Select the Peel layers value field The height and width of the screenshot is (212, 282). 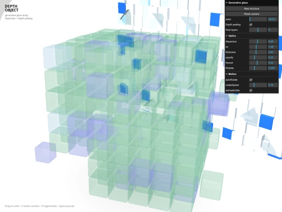[273, 30]
